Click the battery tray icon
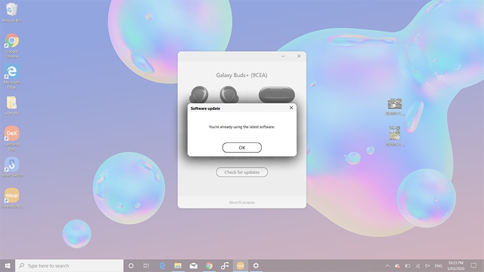Screen dimensions: 484x272 407,266
